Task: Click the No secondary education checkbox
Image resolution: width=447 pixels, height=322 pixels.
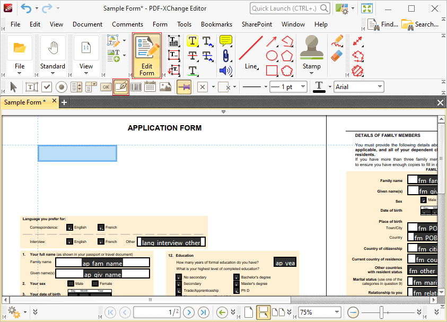Action: [x=179, y=277]
